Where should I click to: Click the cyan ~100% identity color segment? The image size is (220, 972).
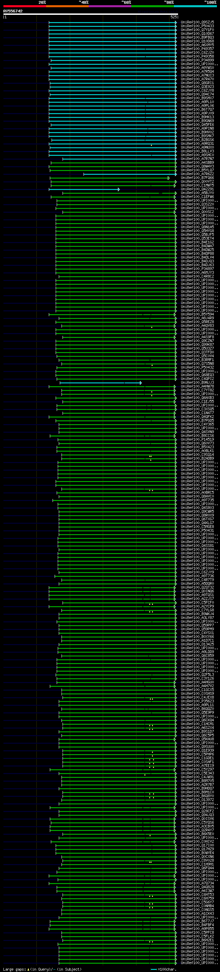[x=196, y=6]
